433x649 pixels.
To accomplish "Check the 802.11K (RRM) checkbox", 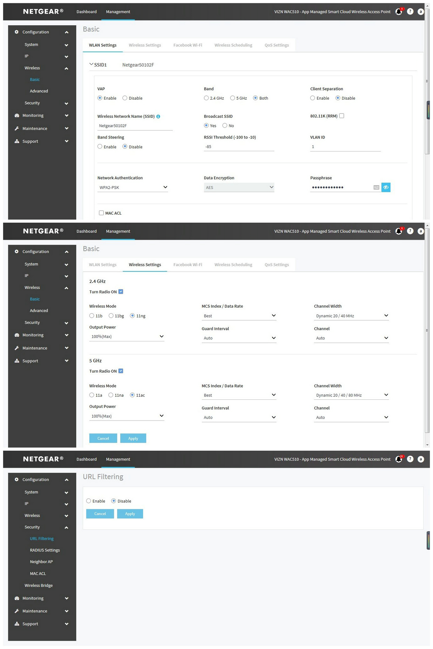I will [341, 116].
